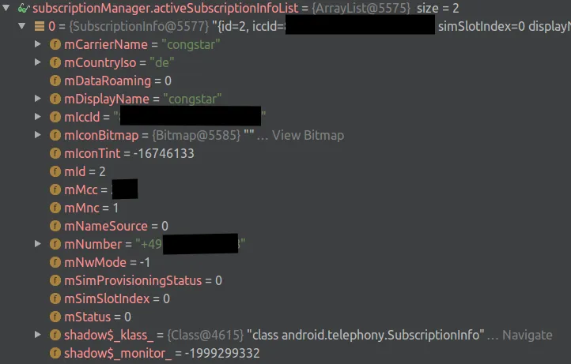The height and width of the screenshot is (364, 571).
Task: Click the field icon beside mIconTint
Action: point(55,153)
